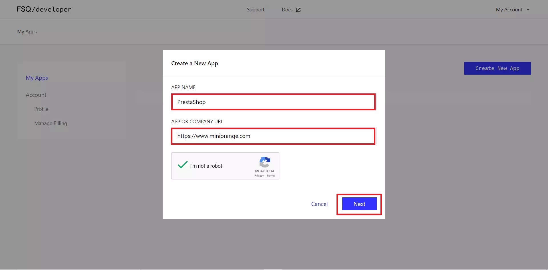Viewport: 548px width, 270px height.
Task: Select My Apps in the sidebar
Action: tap(37, 78)
